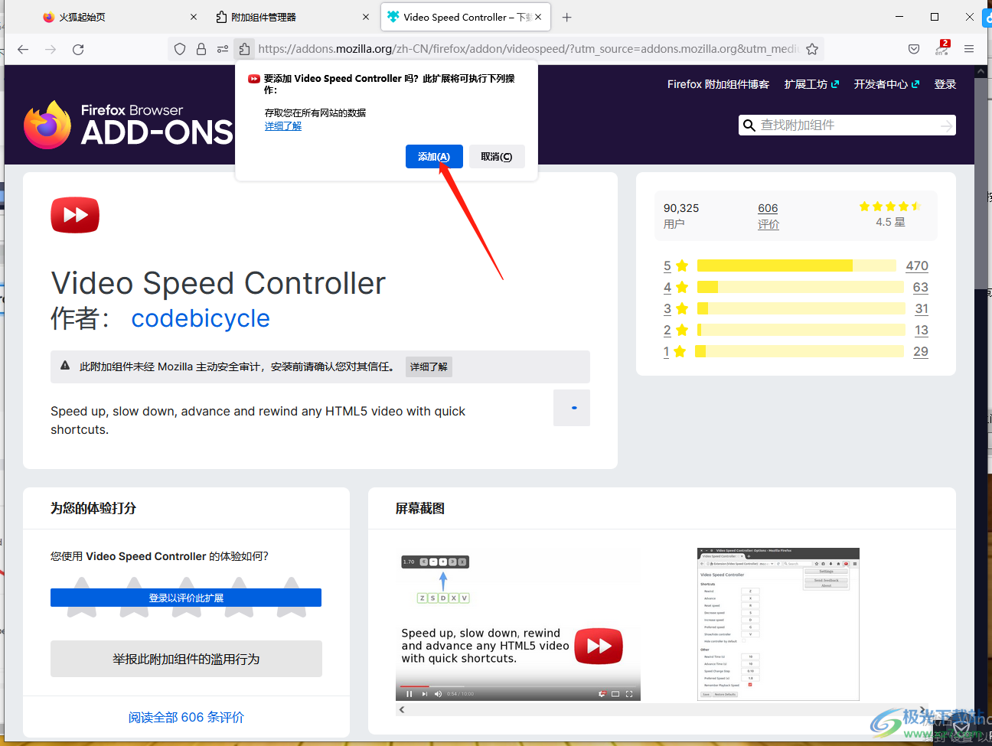Click the search magnifier icon
The image size is (992, 746).
point(749,125)
